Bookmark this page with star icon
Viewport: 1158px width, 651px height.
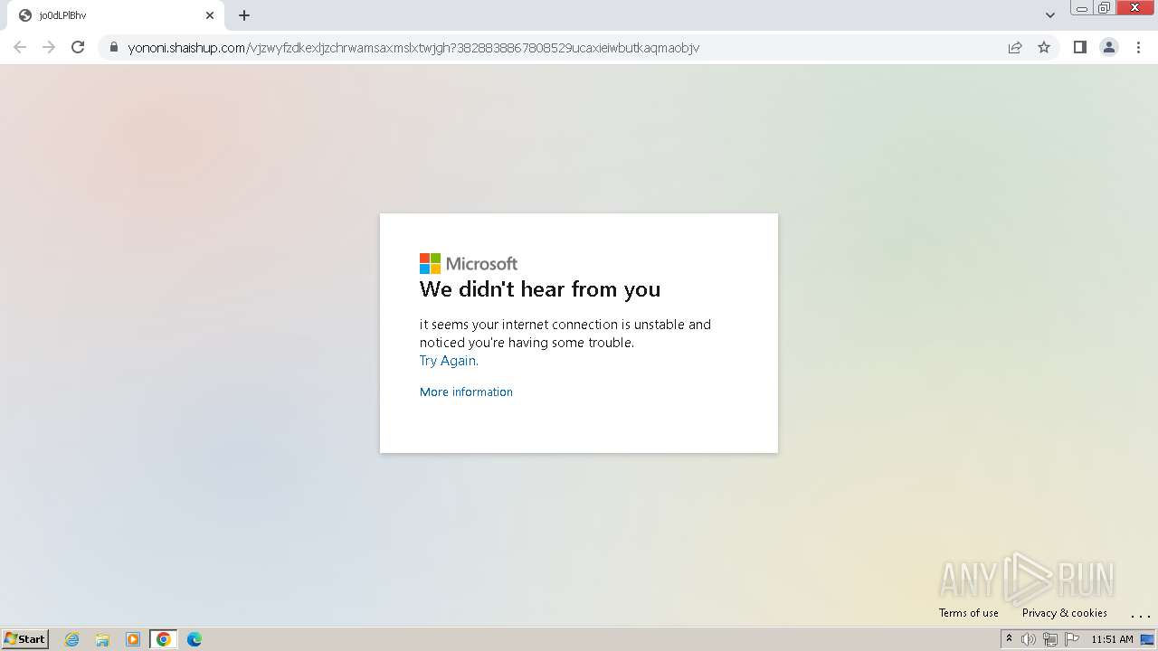[1044, 48]
